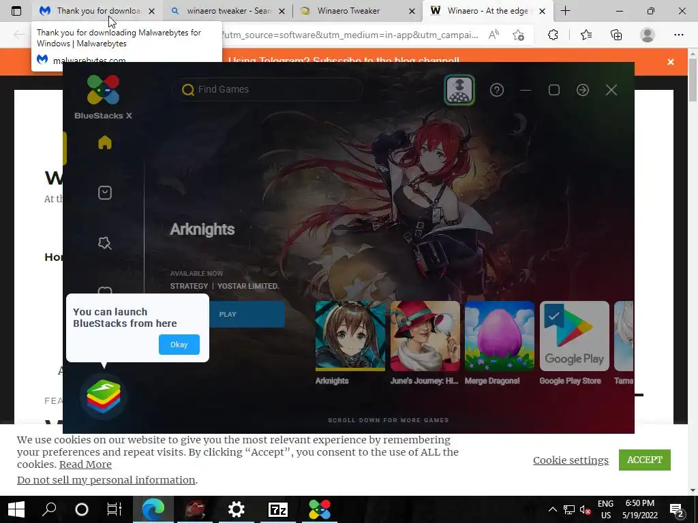Open Cookie settings link
This screenshot has width=698, height=523.
point(571,460)
